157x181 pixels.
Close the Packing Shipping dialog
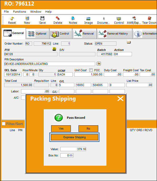[120, 99]
